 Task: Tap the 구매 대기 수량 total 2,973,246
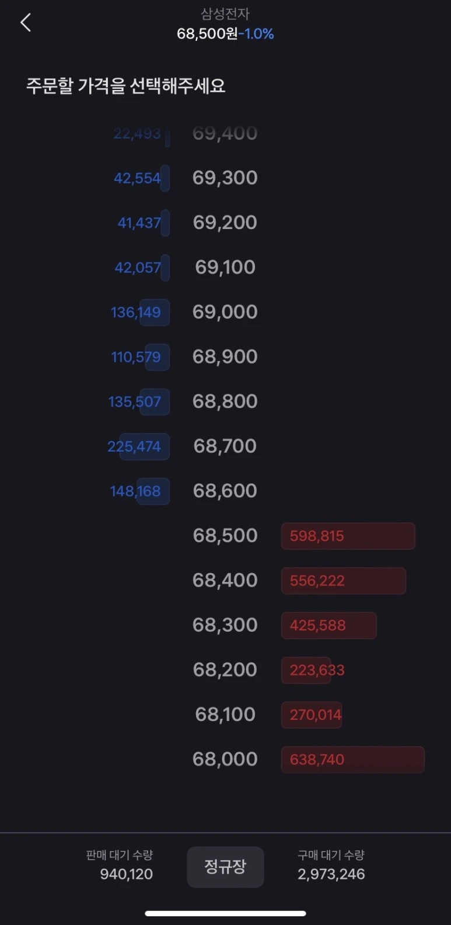[x=331, y=874]
